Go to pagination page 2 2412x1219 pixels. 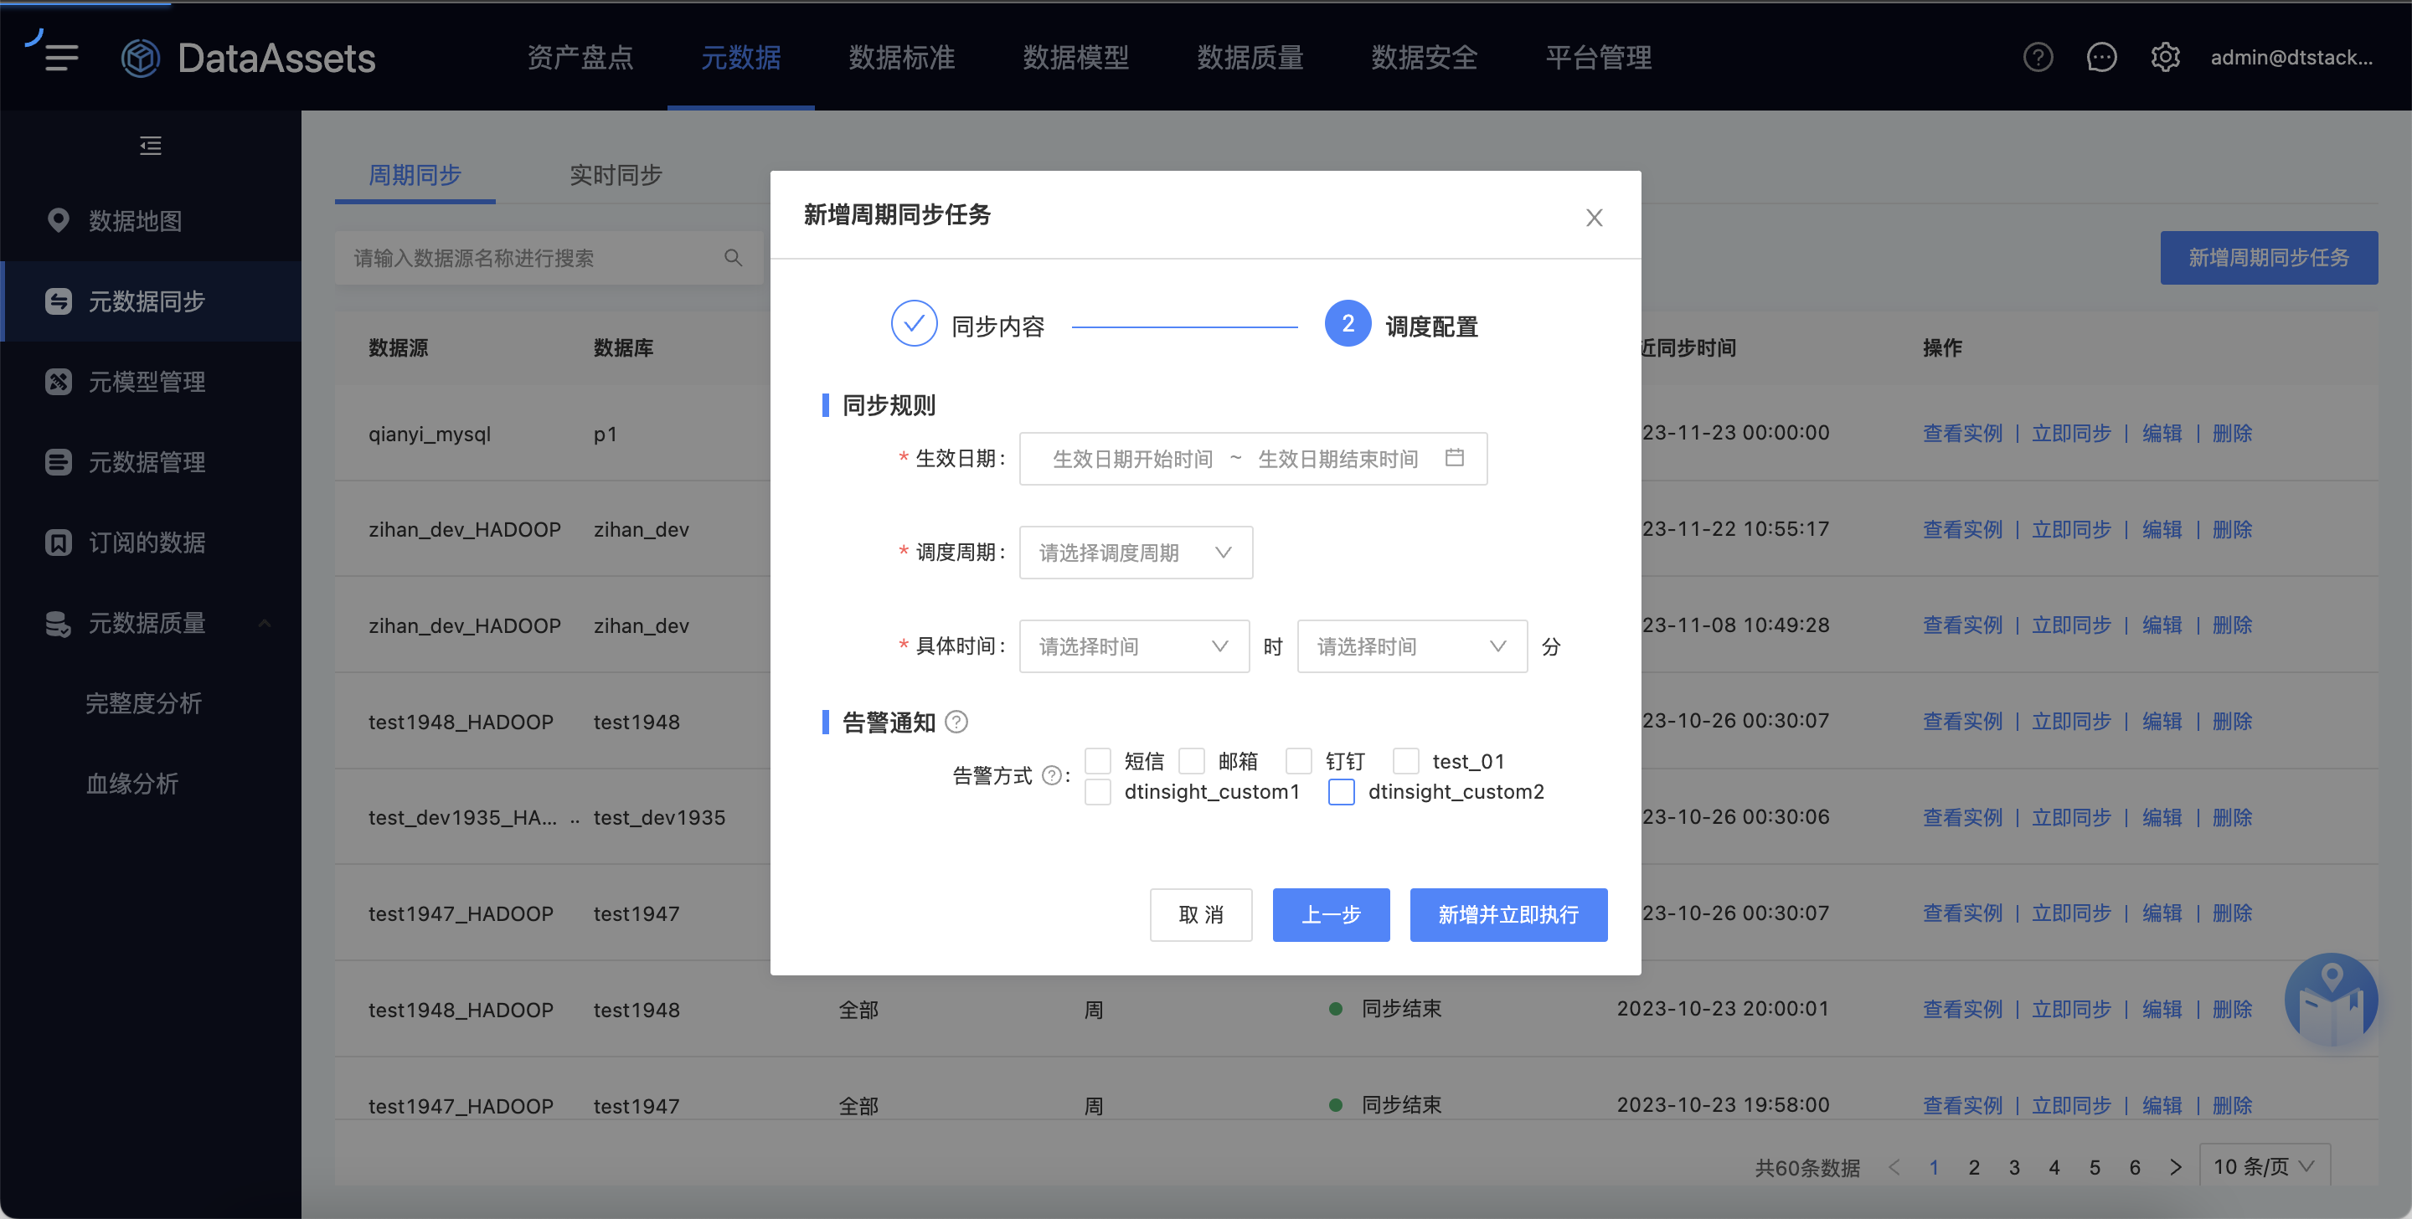[x=1973, y=1166]
